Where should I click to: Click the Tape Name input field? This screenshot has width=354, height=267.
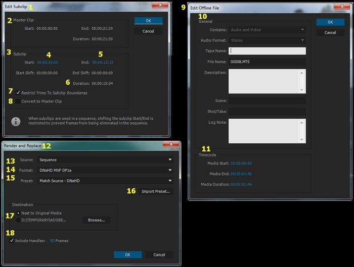point(267,51)
